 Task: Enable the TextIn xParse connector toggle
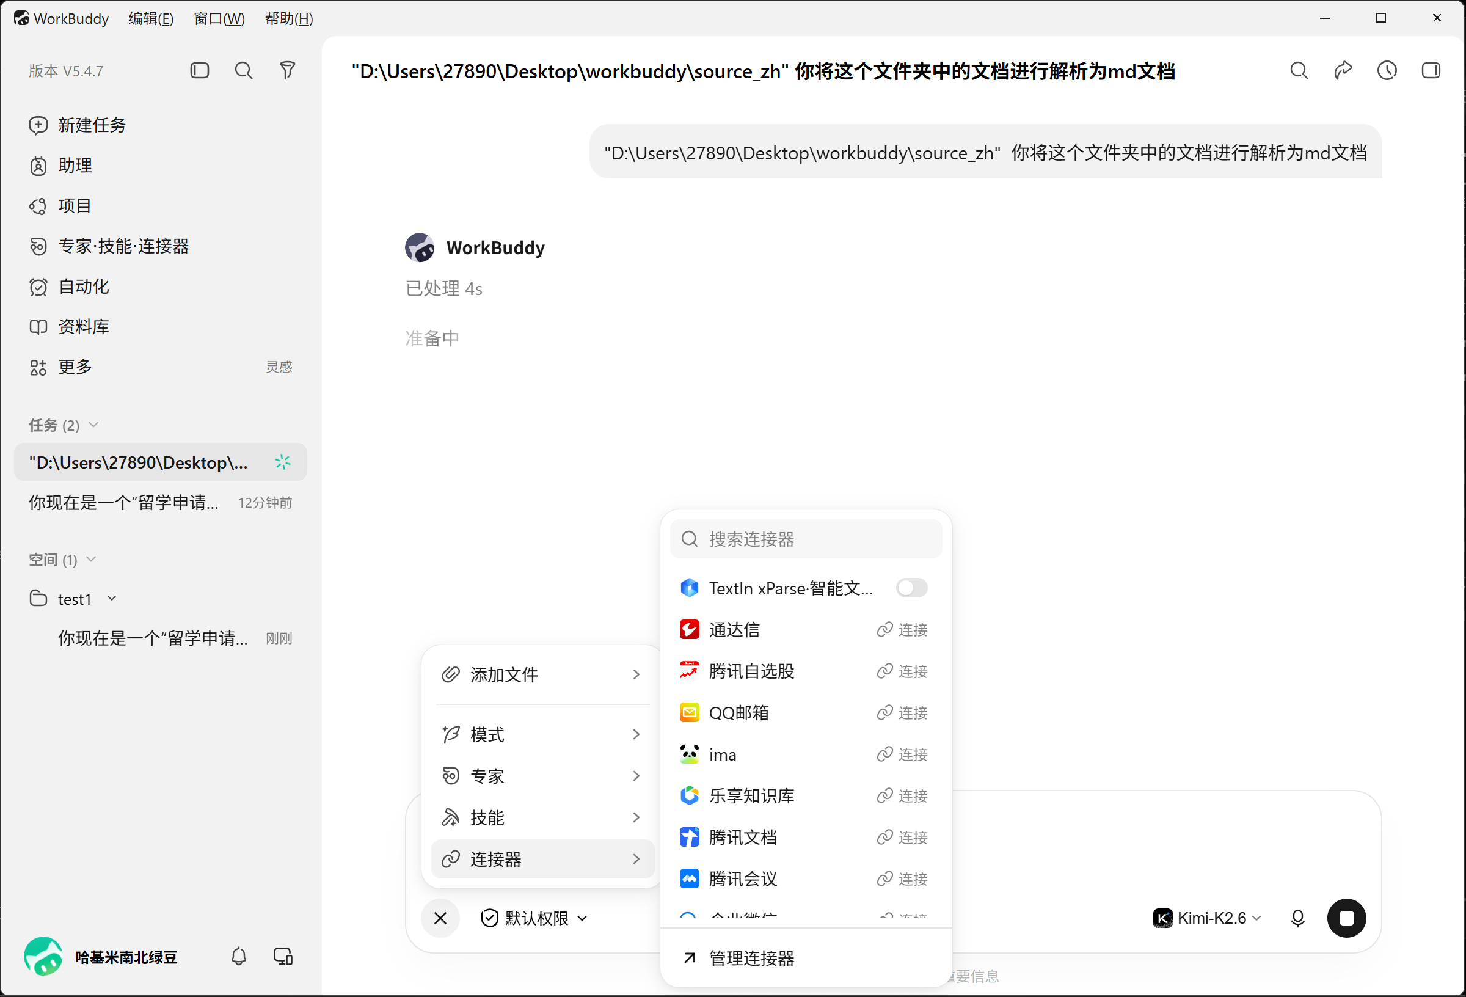tap(911, 588)
